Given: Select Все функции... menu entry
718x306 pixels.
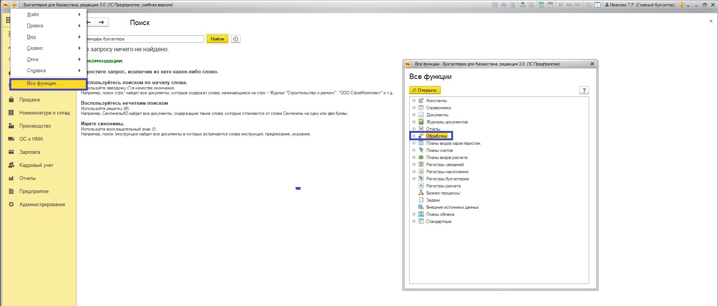Looking at the screenshot, I should tap(48, 84).
